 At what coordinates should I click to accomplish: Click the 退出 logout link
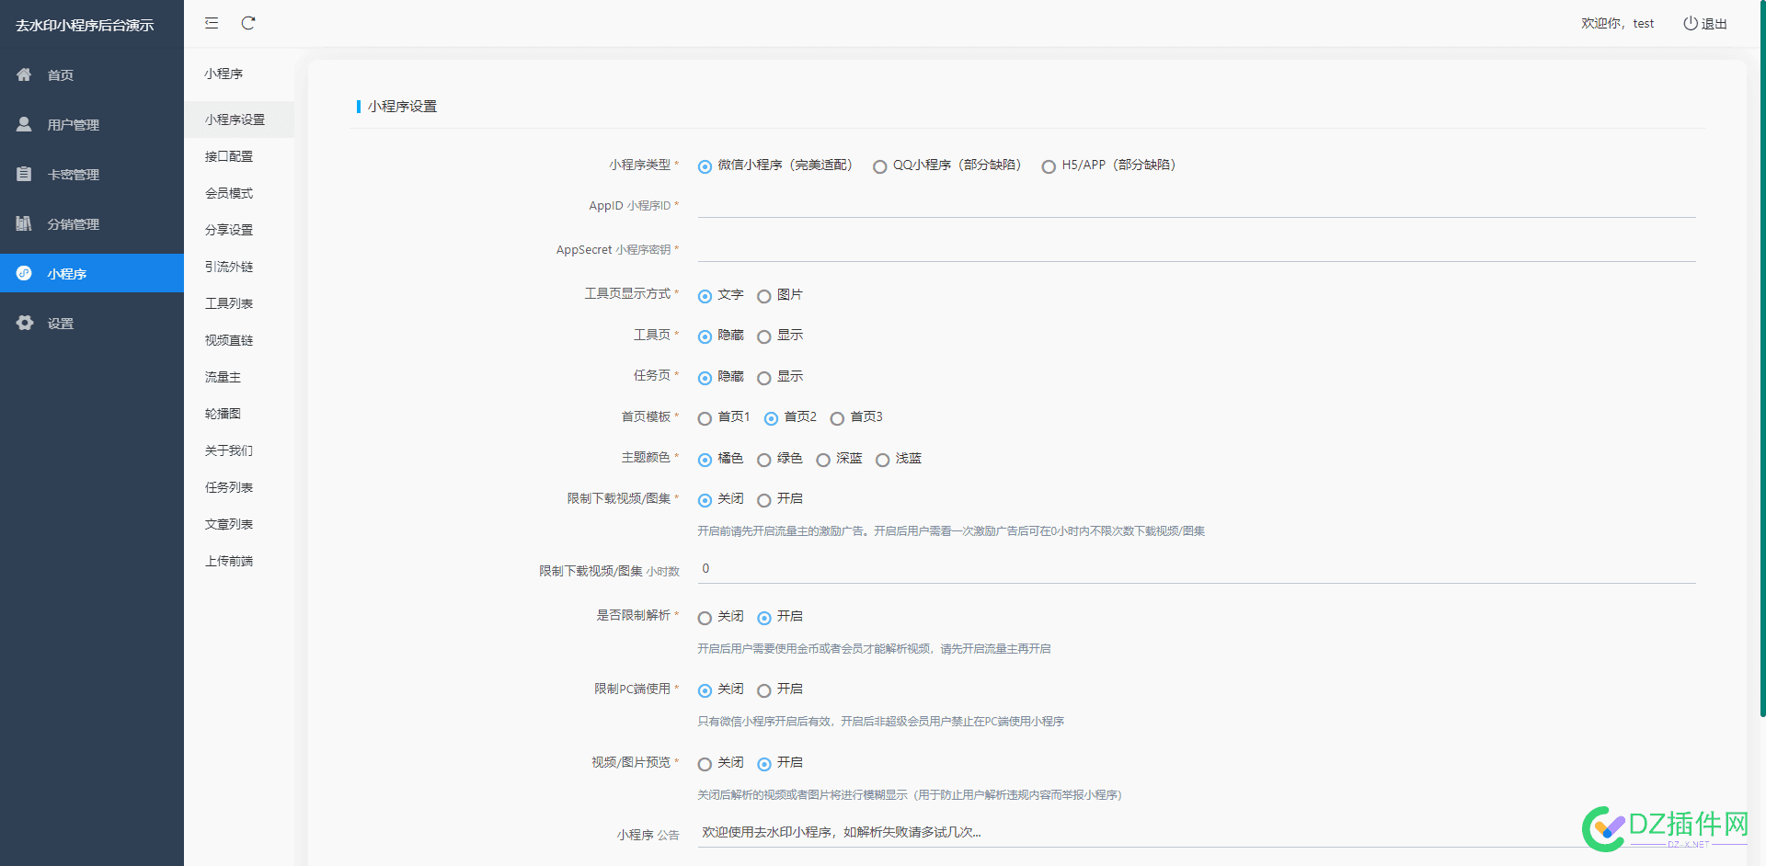(x=1714, y=24)
